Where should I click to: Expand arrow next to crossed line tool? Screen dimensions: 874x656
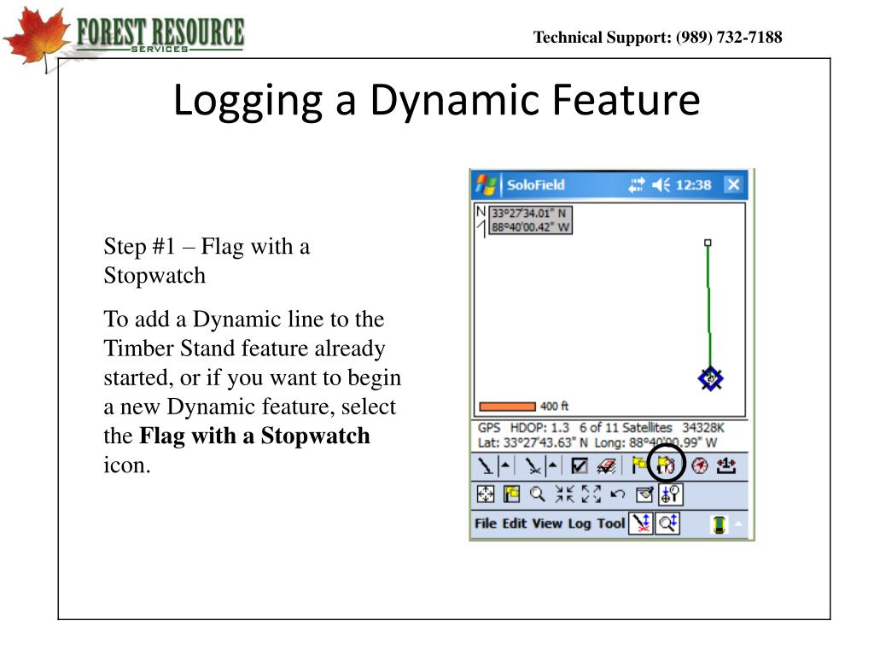(x=552, y=466)
